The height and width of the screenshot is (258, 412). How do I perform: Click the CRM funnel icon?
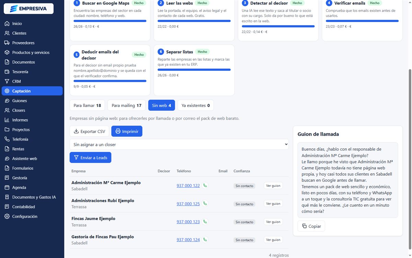(7, 81)
